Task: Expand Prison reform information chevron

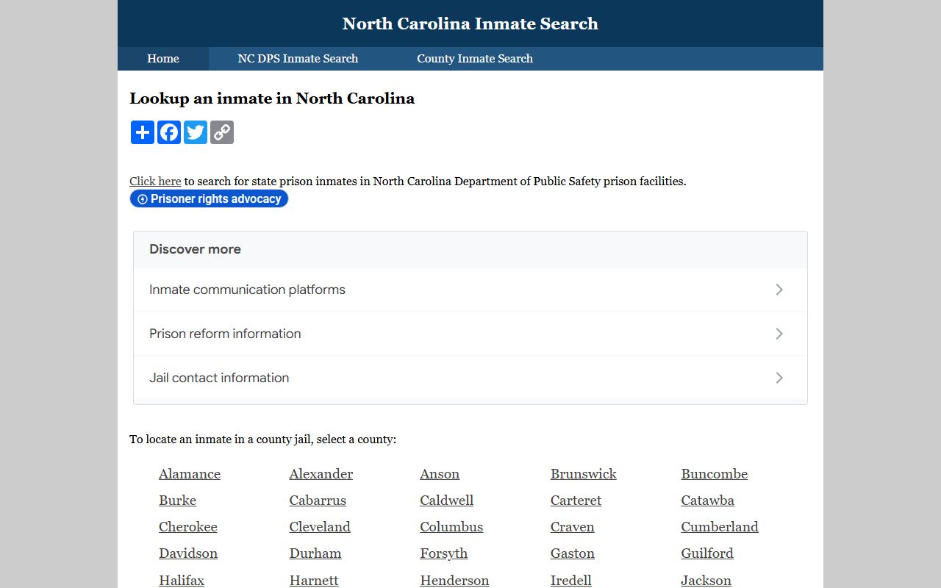Action: (779, 334)
